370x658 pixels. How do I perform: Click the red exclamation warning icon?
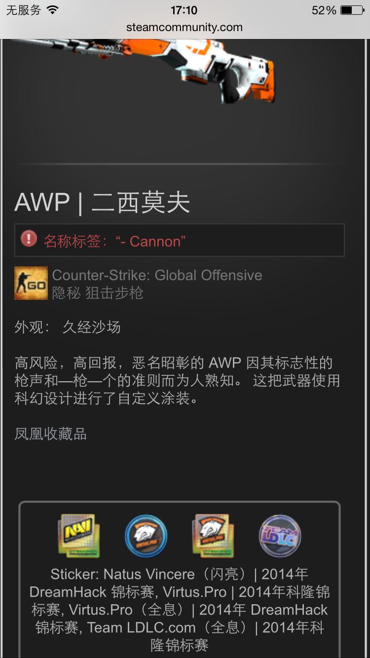coord(29,239)
